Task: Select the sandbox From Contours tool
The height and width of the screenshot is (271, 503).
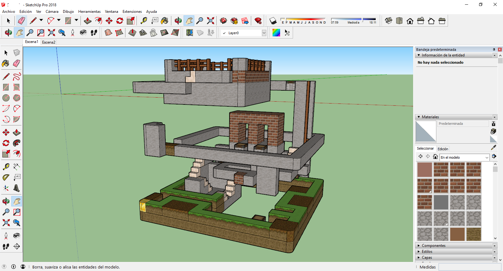Action: pos(108,33)
